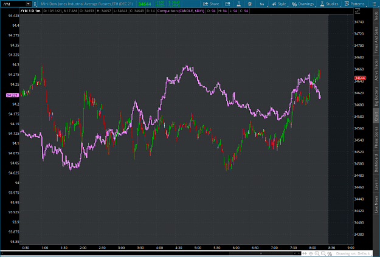Click the H: 34657 high value
The width and height of the screenshot is (380, 257).
[104, 11]
